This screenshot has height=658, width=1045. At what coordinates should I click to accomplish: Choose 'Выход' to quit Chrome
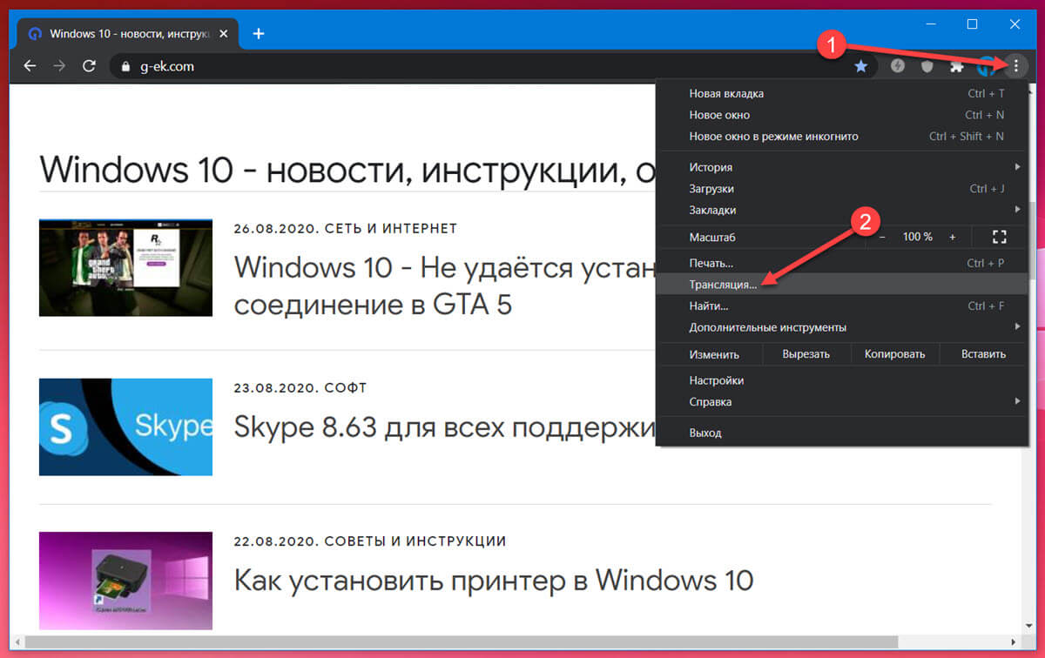pyautogui.click(x=842, y=433)
